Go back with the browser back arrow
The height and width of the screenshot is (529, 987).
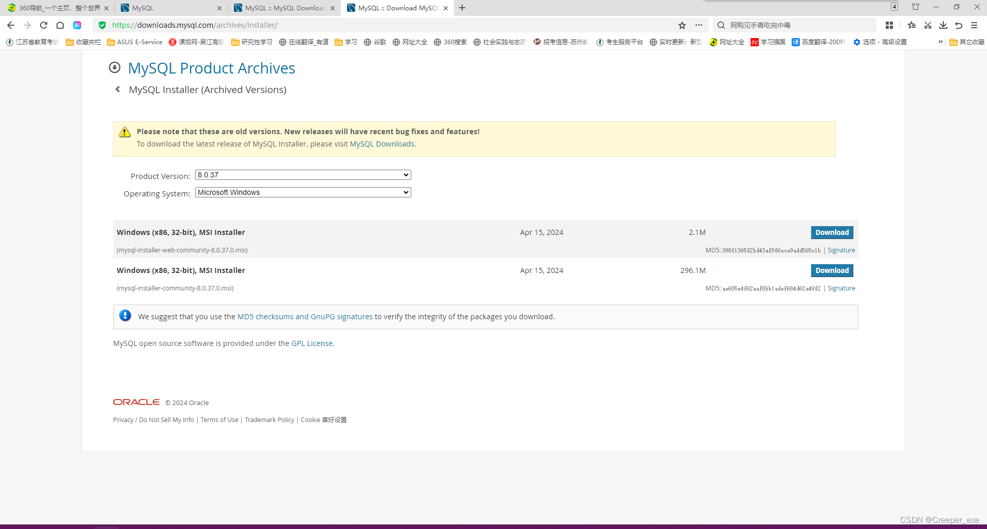click(11, 25)
